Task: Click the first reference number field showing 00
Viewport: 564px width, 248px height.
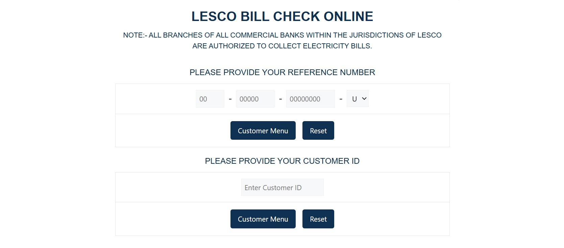Action: click(210, 98)
